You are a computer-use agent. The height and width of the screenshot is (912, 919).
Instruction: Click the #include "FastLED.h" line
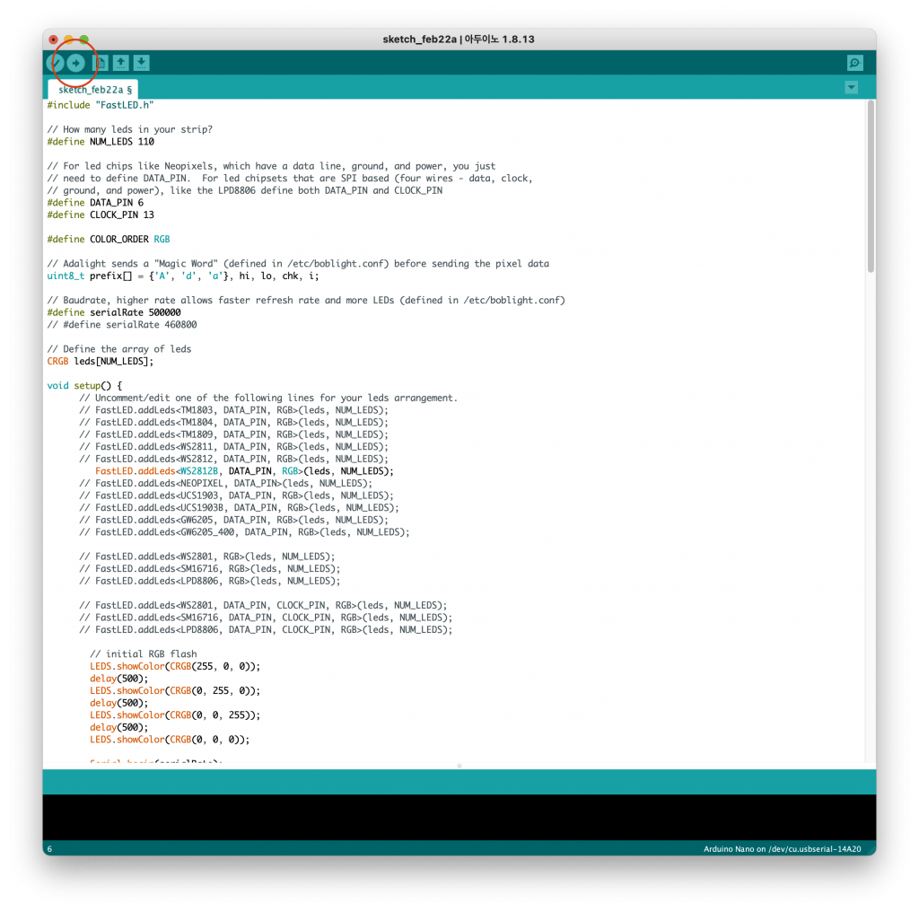(x=101, y=105)
